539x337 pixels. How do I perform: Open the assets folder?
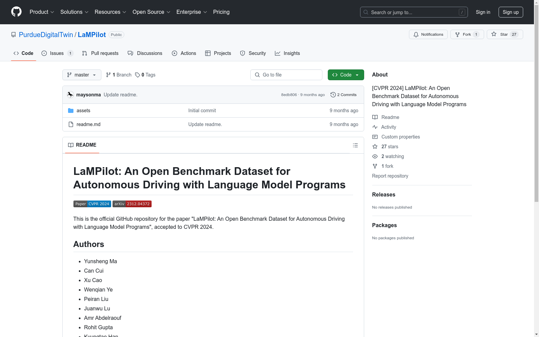tap(83, 111)
